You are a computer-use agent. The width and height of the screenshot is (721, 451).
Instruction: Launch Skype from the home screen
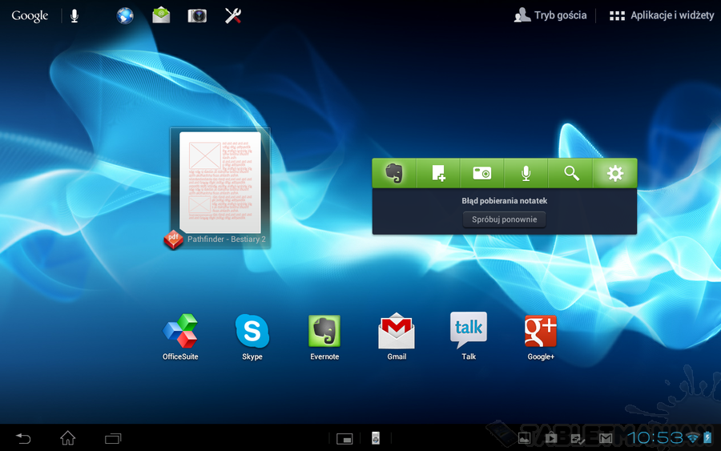pos(252,332)
